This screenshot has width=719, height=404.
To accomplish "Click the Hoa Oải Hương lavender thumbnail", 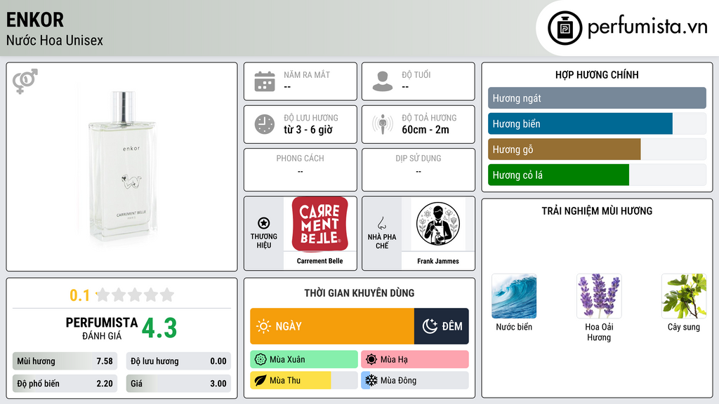I will pos(599,296).
